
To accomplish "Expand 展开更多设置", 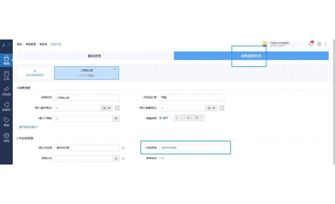I will coord(28,127).
